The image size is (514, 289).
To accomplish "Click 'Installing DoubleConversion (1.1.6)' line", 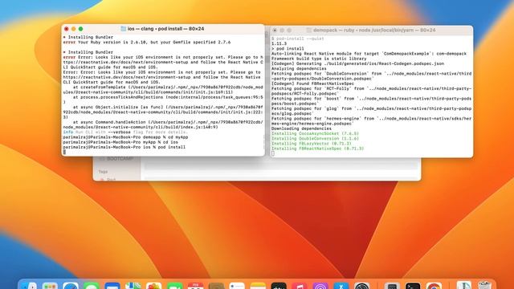I will click(x=316, y=139).
